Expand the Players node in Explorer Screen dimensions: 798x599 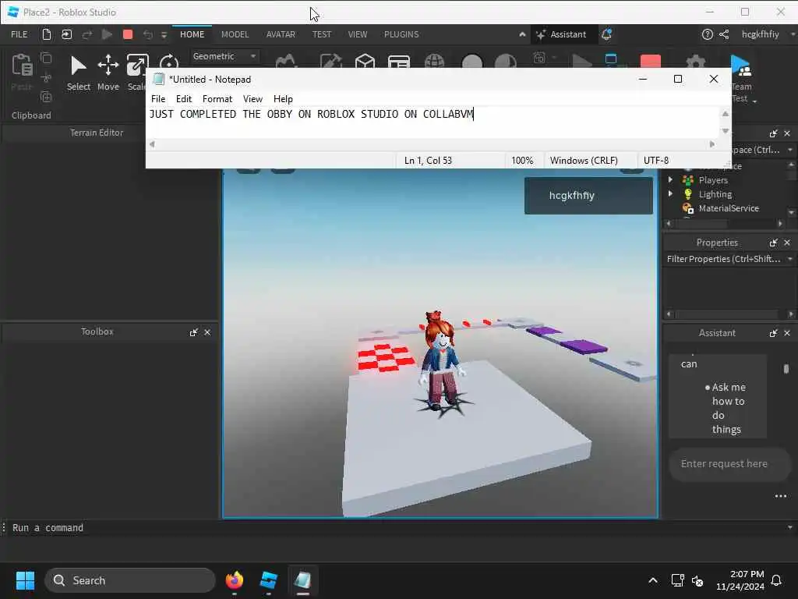670,180
